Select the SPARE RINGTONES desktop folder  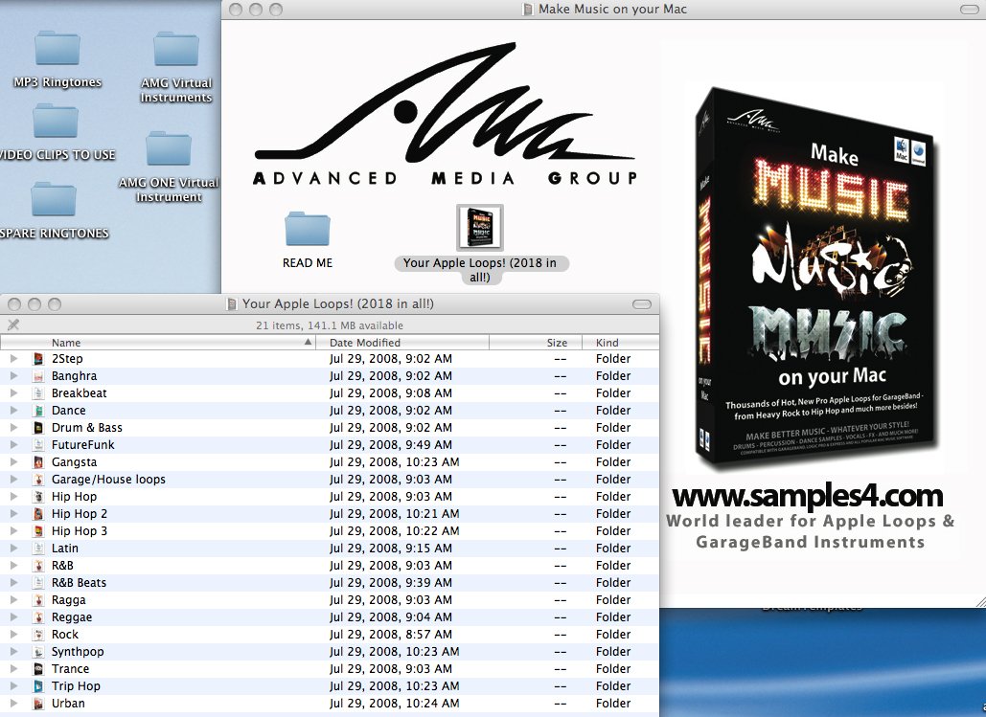(54, 200)
